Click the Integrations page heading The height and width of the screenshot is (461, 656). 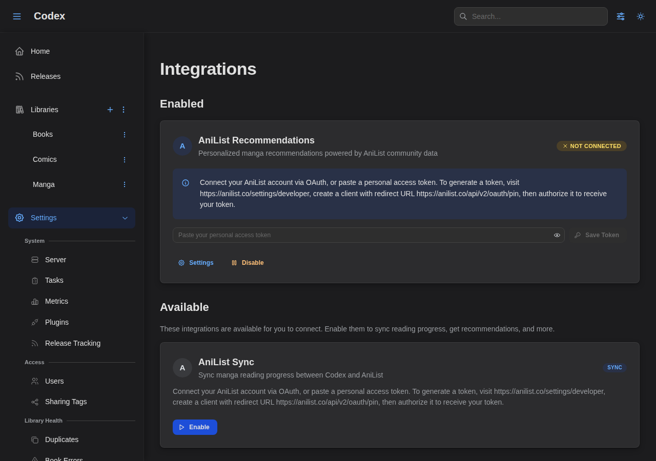[x=208, y=69]
